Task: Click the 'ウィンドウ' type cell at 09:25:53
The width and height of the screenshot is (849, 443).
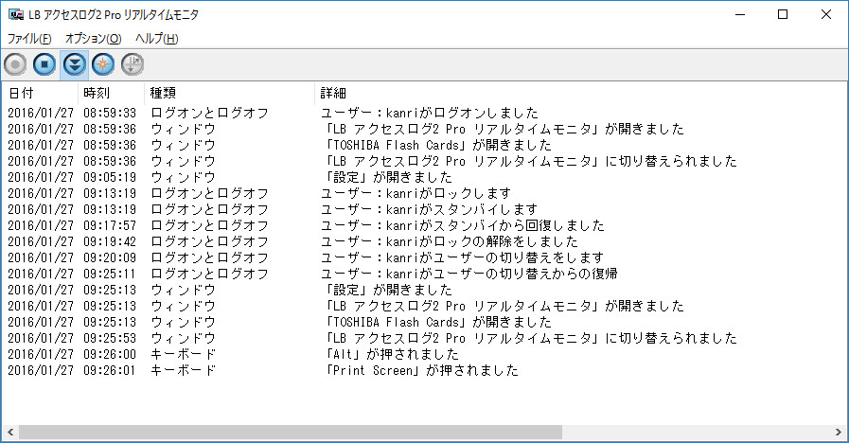Action: pyautogui.click(x=184, y=339)
